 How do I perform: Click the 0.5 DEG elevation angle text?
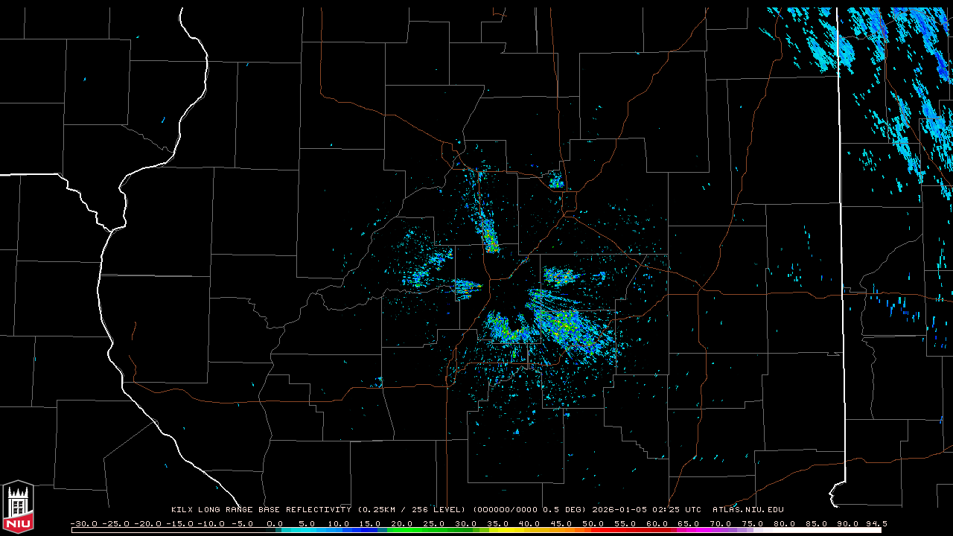(x=570, y=510)
